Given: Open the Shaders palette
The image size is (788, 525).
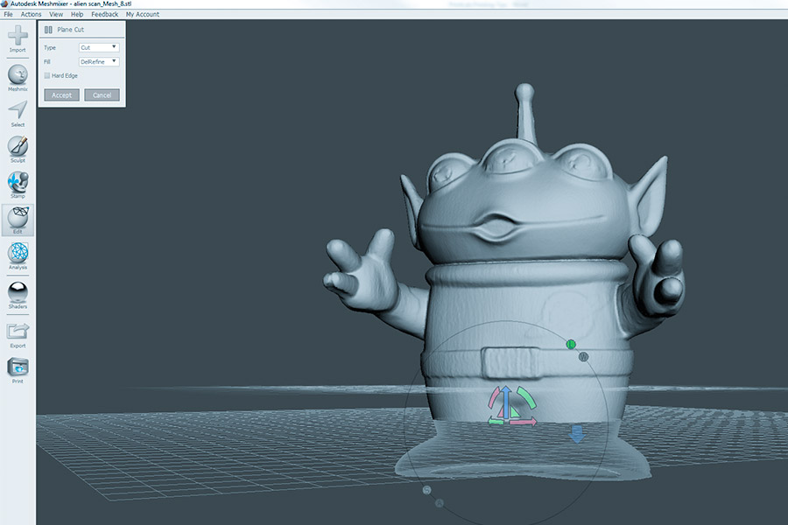Looking at the screenshot, I should click(x=18, y=292).
